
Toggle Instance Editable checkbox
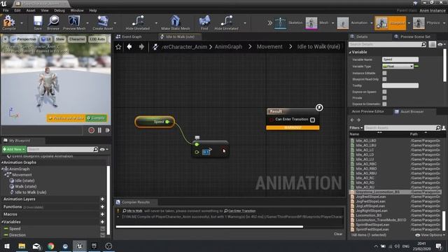pos(384,73)
